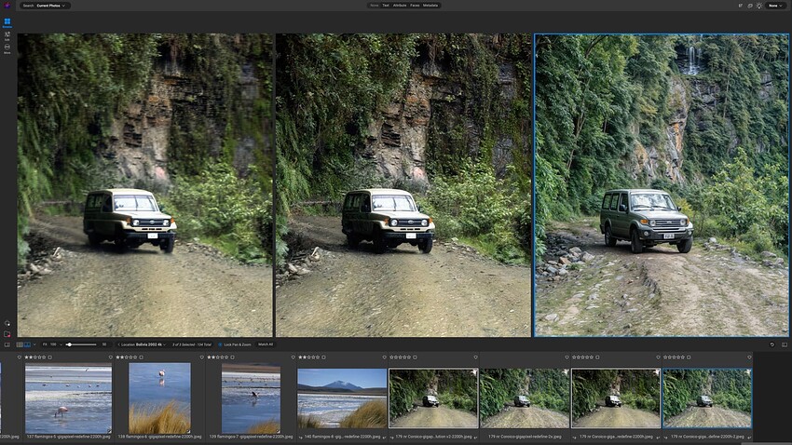Adjust the zoom slider handle
Screen dimensions: 792x445
(x=69, y=344)
